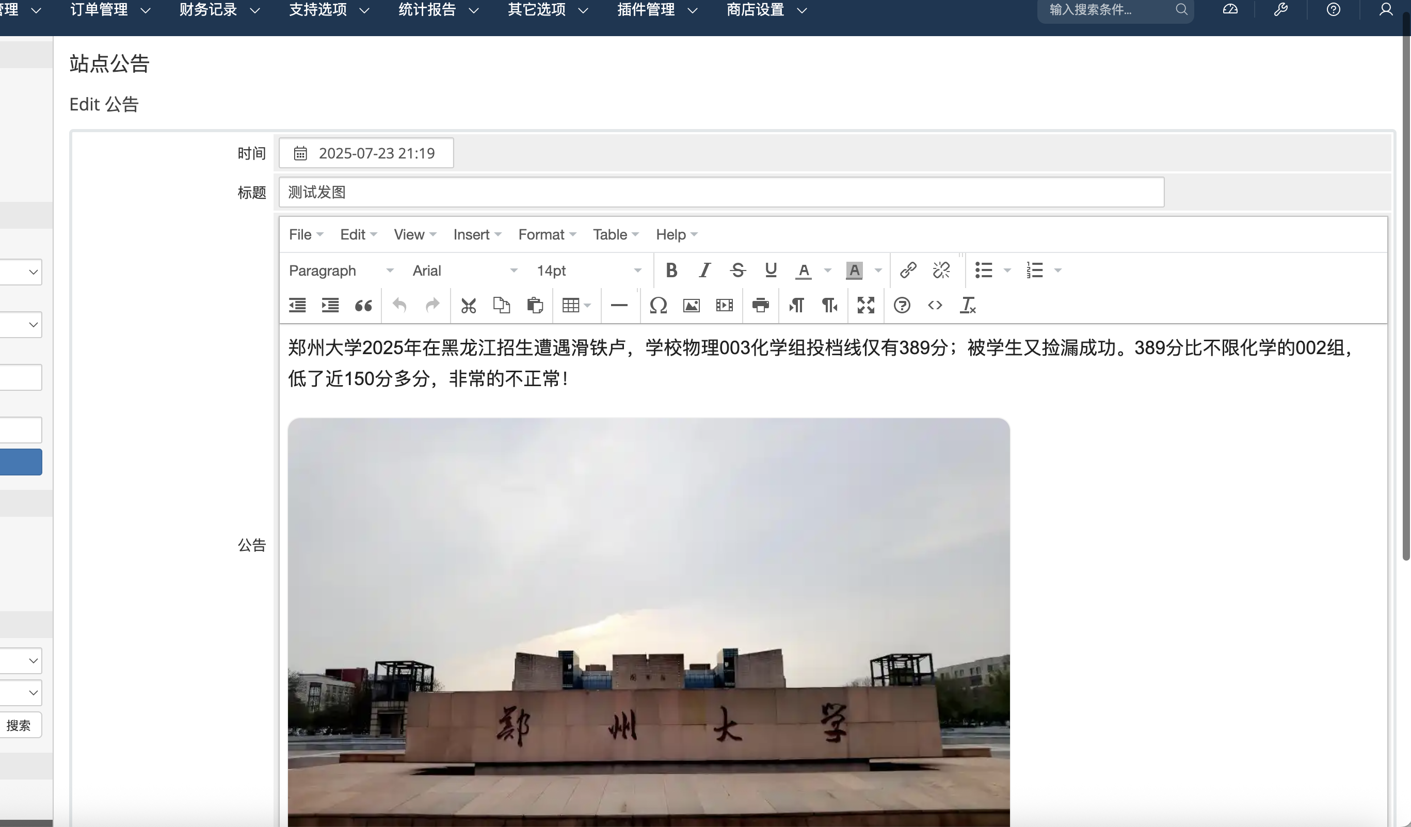Click the clear formatting icon

click(968, 305)
